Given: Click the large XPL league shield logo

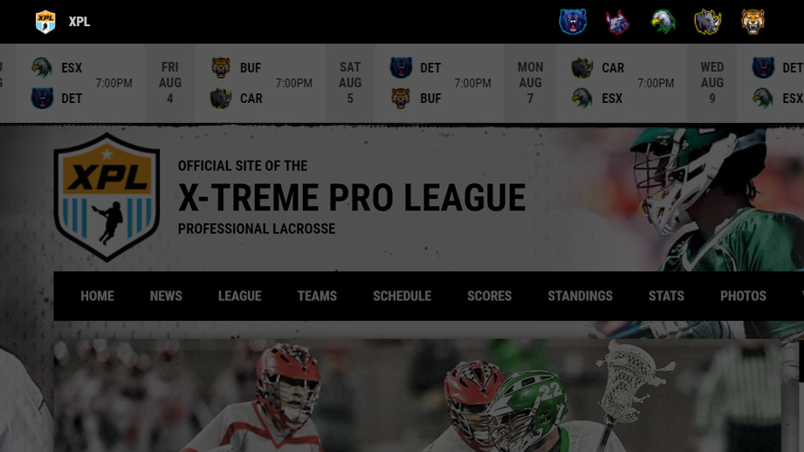Looking at the screenshot, I should (x=107, y=197).
